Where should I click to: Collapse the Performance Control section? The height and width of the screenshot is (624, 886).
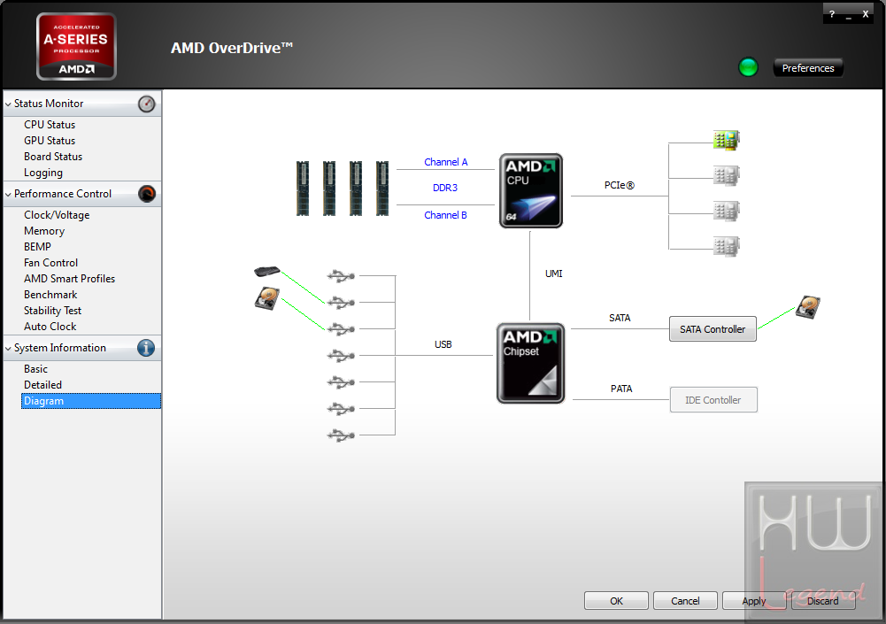pos(8,195)
